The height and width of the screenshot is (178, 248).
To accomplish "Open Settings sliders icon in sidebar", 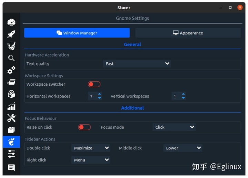I will (11, 154).
